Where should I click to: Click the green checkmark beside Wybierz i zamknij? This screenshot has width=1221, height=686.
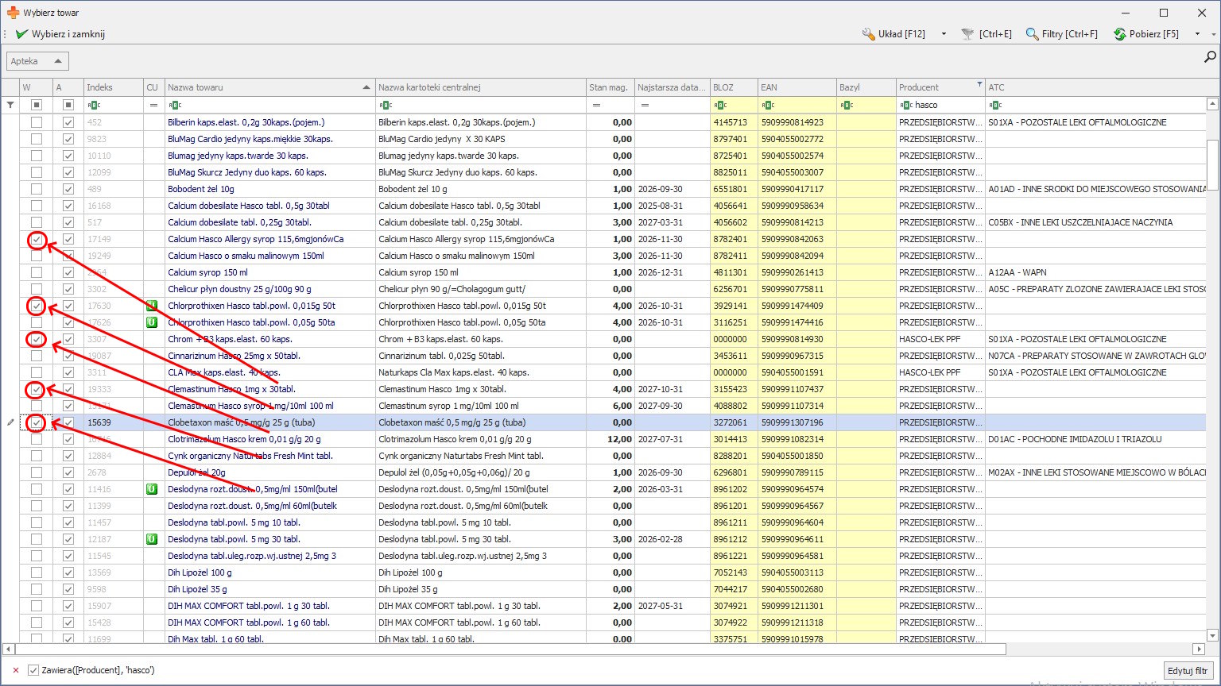pyautogui.click(x=21, y=34)
